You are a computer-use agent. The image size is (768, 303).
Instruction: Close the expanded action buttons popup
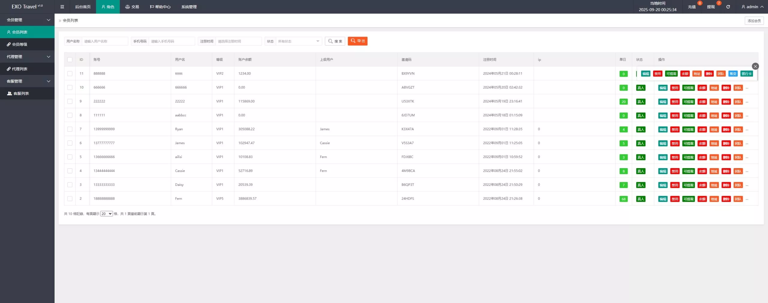pyautogui.click(x=755, y=66)
